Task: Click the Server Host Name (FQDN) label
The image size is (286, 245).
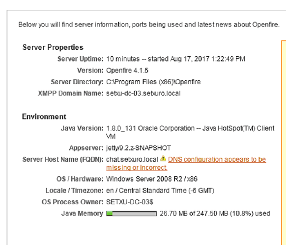Action: pyautogui.click(x=63, y=160)
